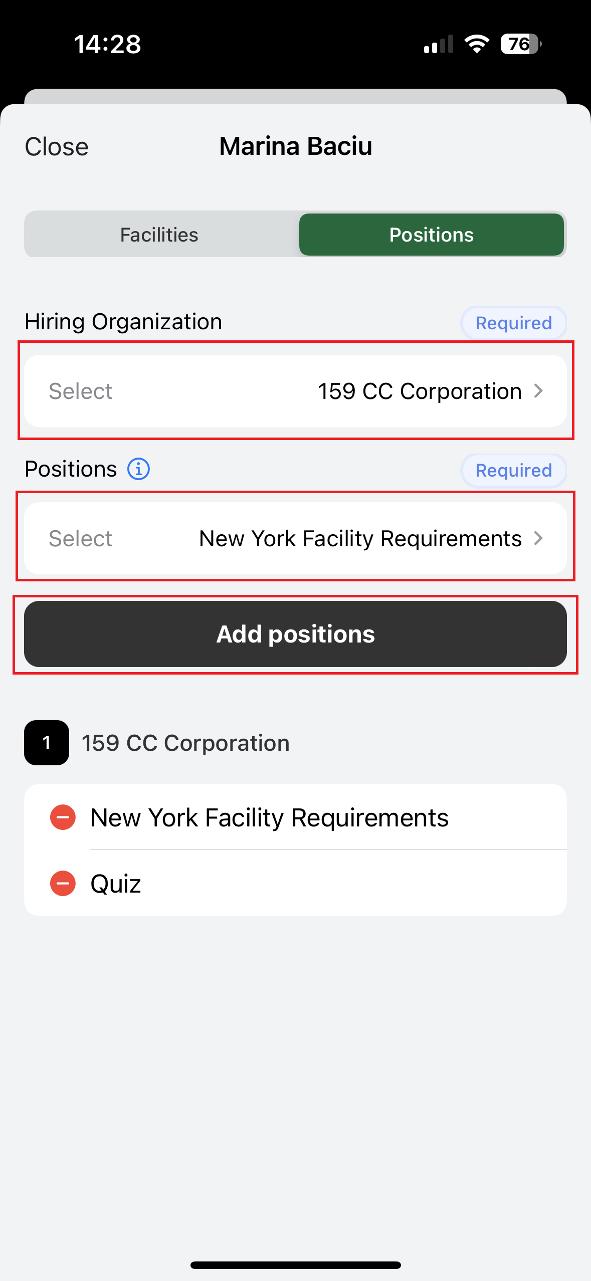The image size is (591, 1281).
Task: Open the Positions selector dropdown
Action: point(295,538)
